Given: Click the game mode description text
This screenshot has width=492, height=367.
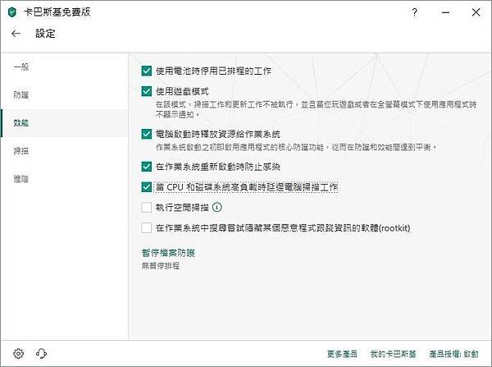Looking at the screenshot, I should pos(317,109).
